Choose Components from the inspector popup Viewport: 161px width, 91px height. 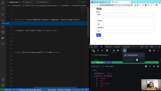[134, 55]
